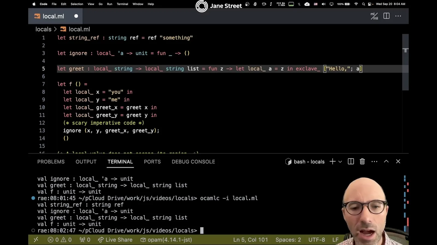This screenshot has width=437, height=245.
Task: Close the unsaved local.ml tab dot
Action: click(x=76, y=16)
